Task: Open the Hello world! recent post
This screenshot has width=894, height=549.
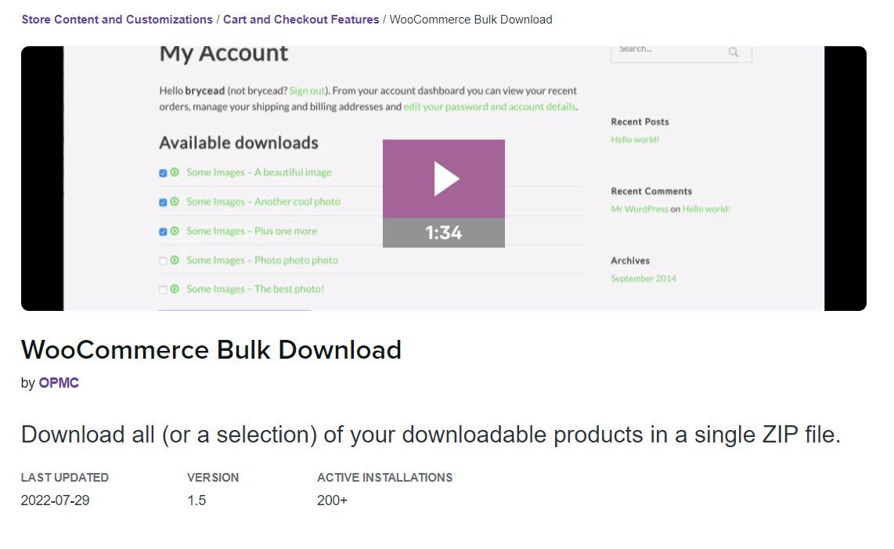Action: click(635, 139)
